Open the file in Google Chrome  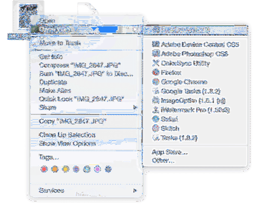click(x=180, y=82)
